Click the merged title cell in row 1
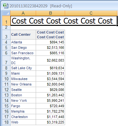The height and width of the screenshot is (126, 118). 64,21
